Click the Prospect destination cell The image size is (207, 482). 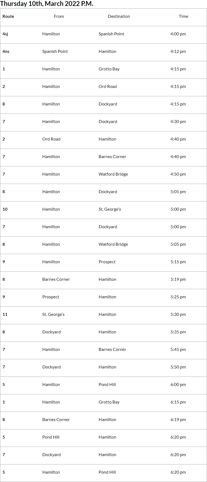pyautogui.click(x=107, y=262)
